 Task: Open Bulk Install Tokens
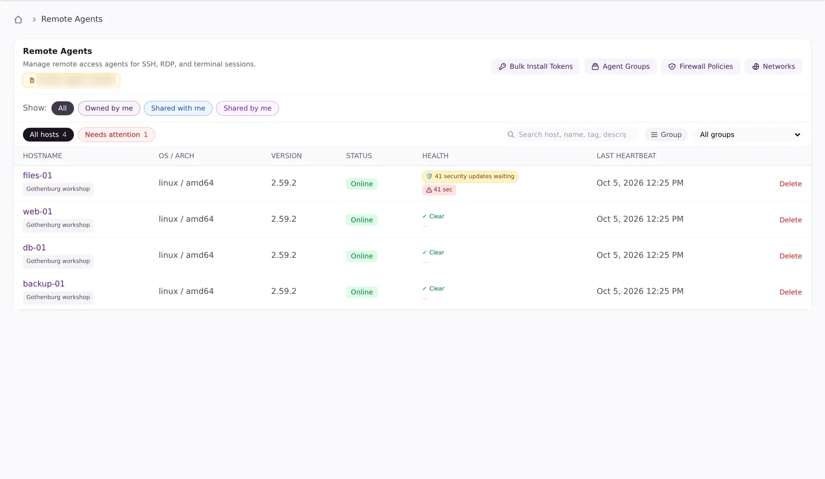[x=535, y=67]
